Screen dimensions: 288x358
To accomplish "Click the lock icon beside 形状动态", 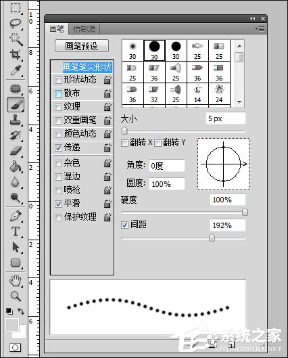I will pos(107,80).
